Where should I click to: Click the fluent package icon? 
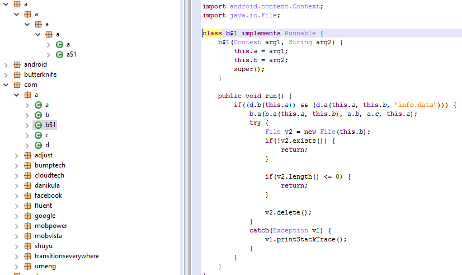click(28, 206)
